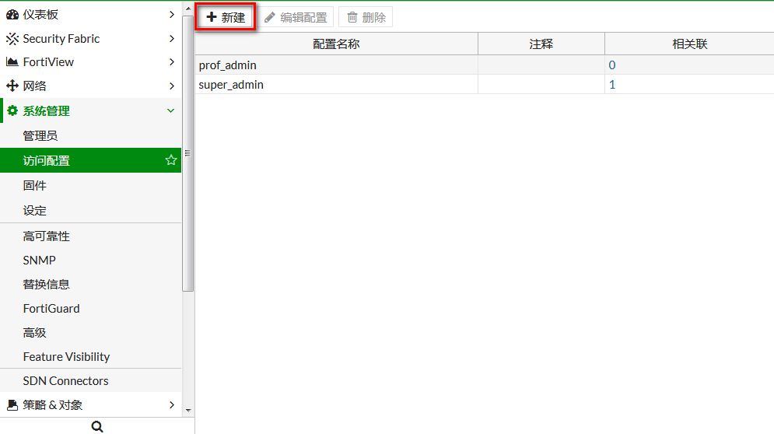Open the 管理员 menu item
Viewport: 774px width, 434px height.
pyautogui.click(x=40, y=136)
